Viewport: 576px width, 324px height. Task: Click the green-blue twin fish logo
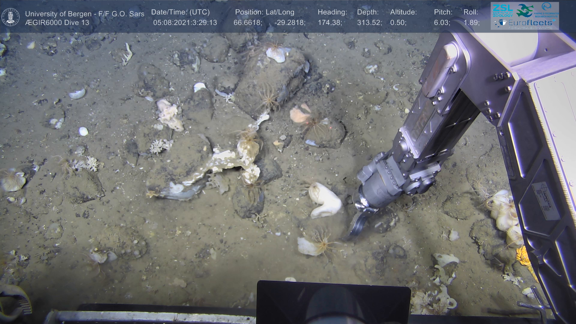524,10
